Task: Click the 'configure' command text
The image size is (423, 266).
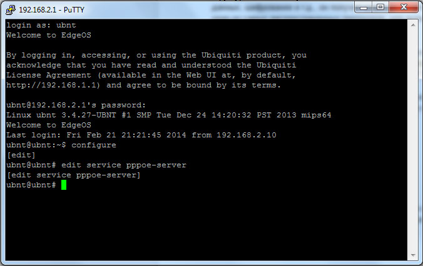Action: [94, 145]
